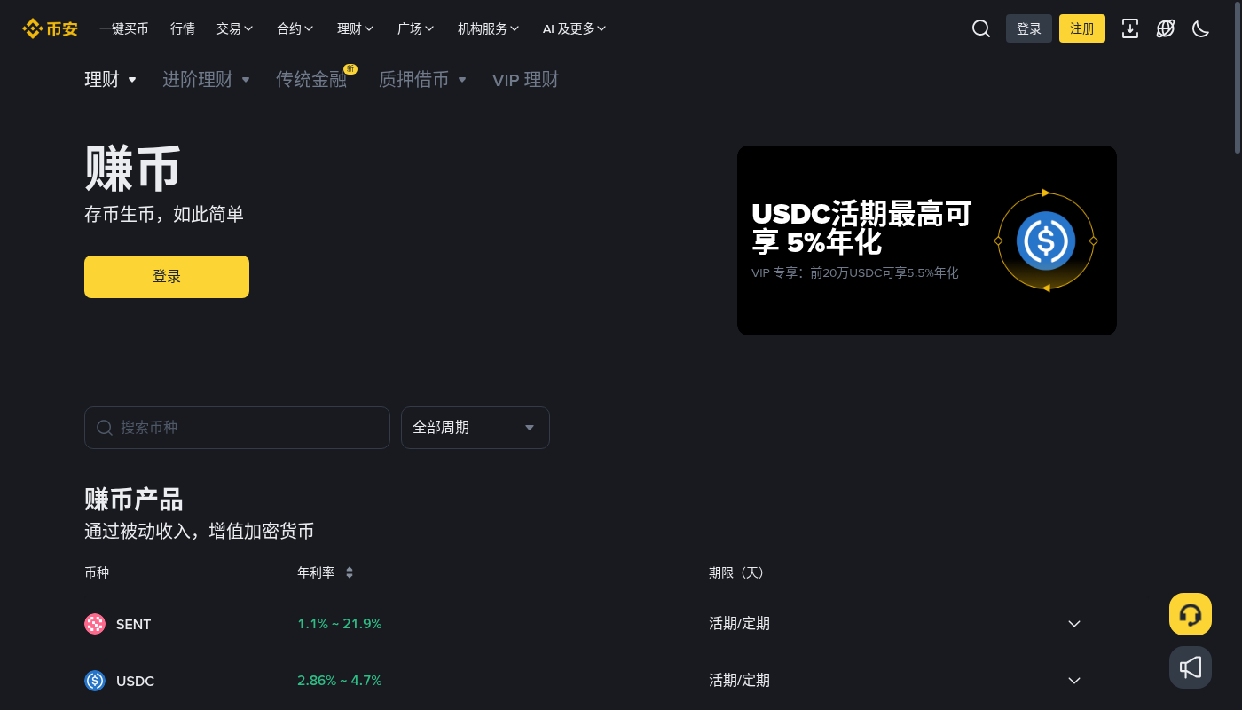Click the yellow 注册 button
The width and height of the screenshot is (1242, 710).
1082,28
